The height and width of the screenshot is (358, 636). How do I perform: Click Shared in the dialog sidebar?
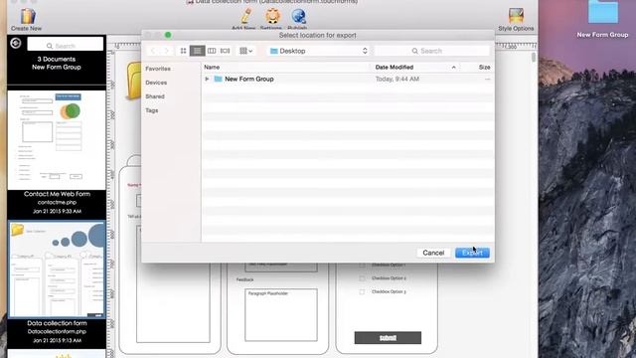[x=155, y=96]
